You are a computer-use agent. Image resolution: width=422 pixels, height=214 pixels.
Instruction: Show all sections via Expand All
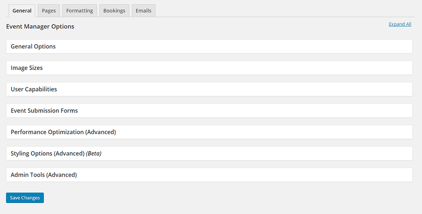(x=400, y=24)
